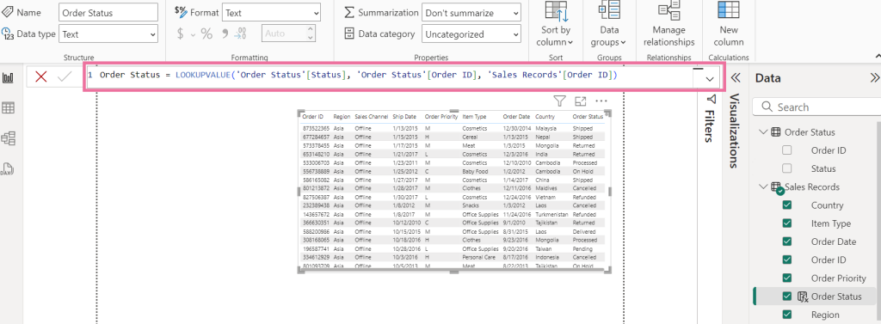Uncheck the Order Date field
Viewport: 881px width, 324px height.
pos(786,241)
